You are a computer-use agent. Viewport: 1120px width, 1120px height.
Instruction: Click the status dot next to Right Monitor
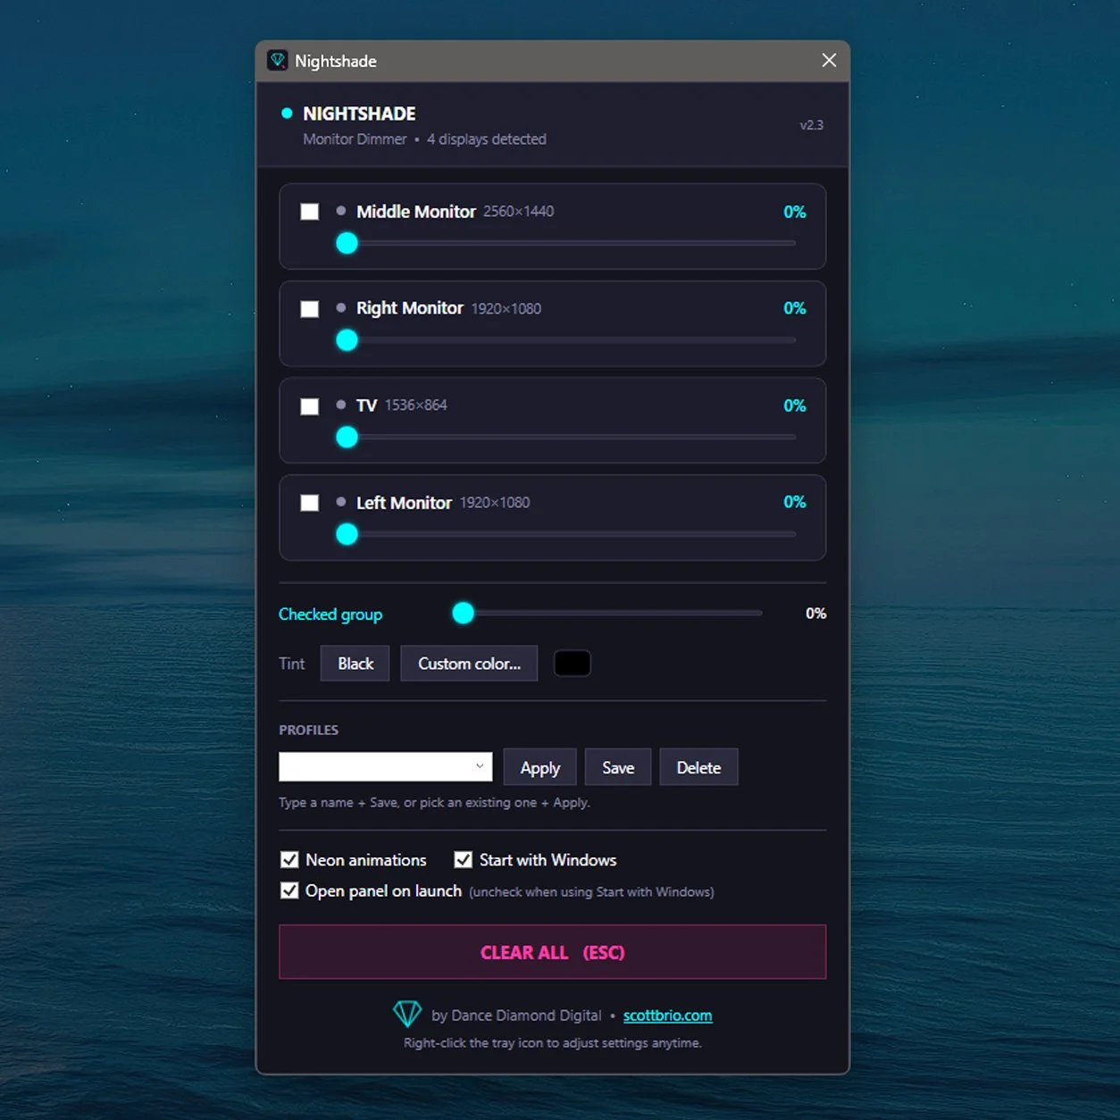[341, 308]
